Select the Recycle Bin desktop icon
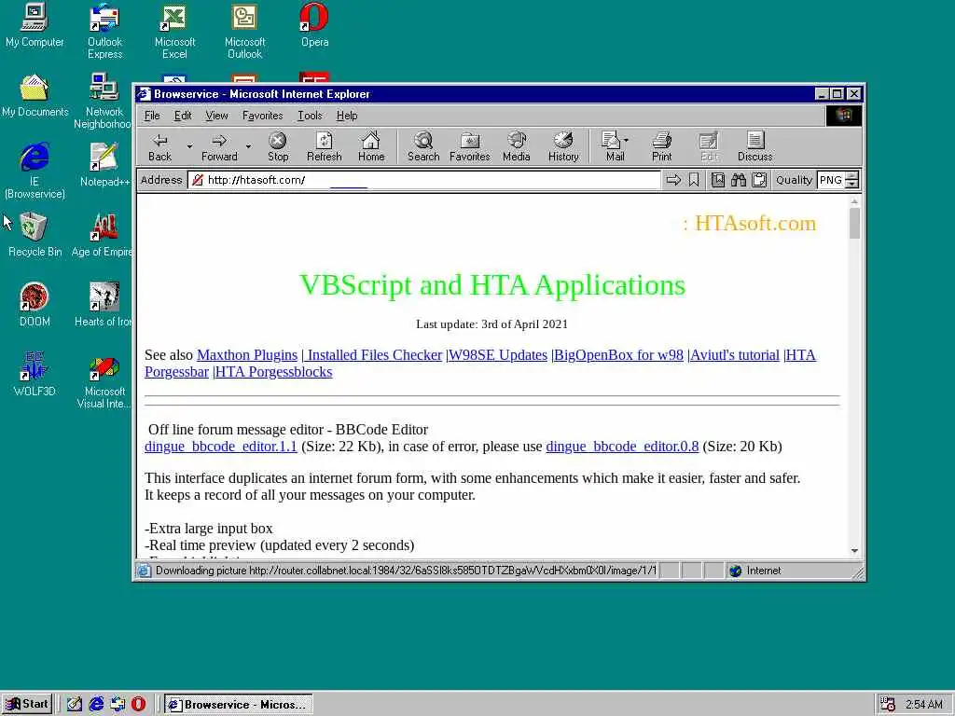955x716 pixels. click(35, 235)
